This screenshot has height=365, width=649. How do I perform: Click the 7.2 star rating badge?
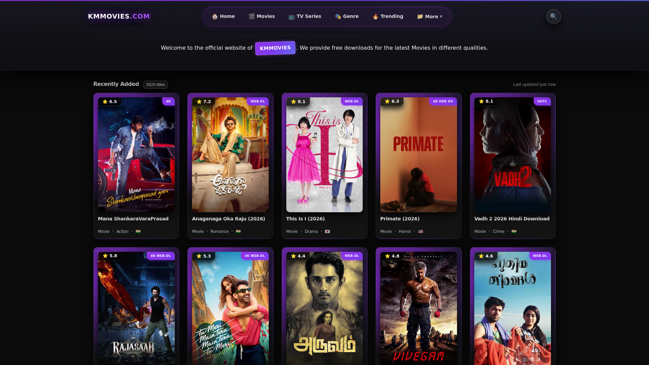coord(203,101)
